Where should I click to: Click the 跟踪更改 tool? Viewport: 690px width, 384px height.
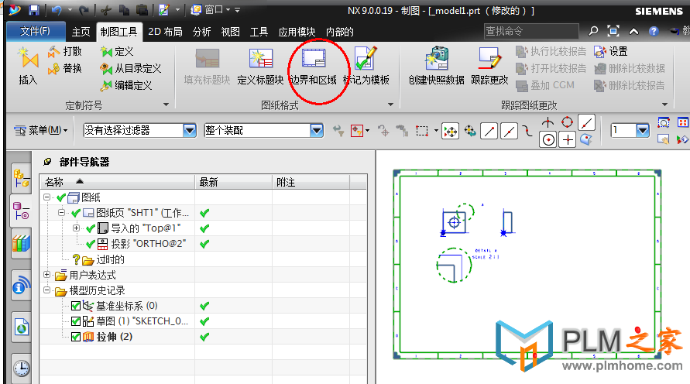click(489, 66)
